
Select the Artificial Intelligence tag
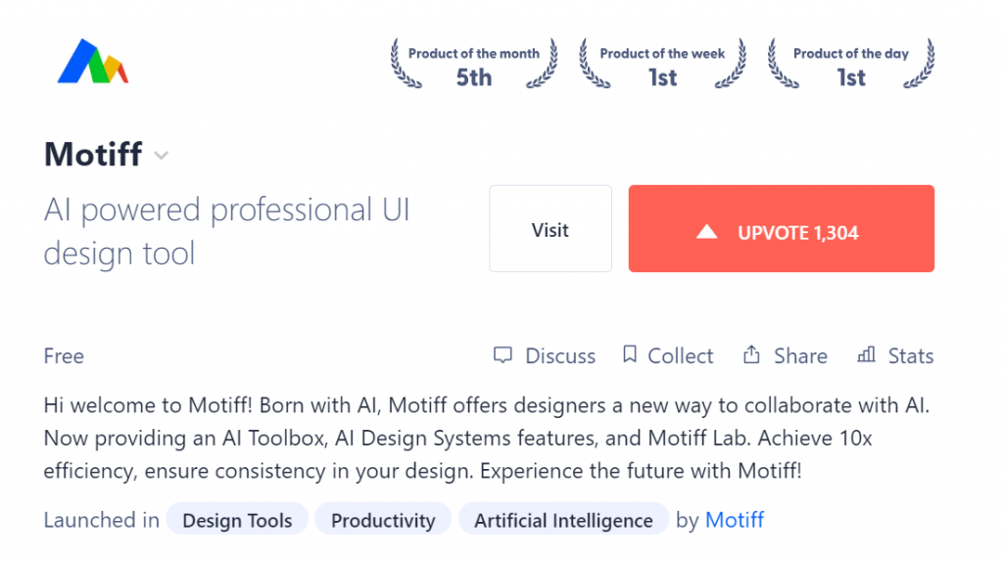(x=563, y=520)
